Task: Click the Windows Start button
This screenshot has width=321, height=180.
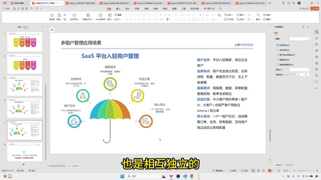Action: 122,176
